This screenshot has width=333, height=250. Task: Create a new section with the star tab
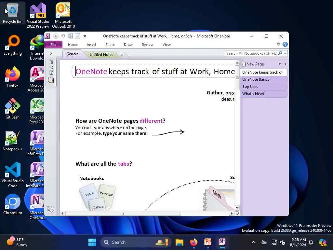pyautogui.click(x=122, y=55)
